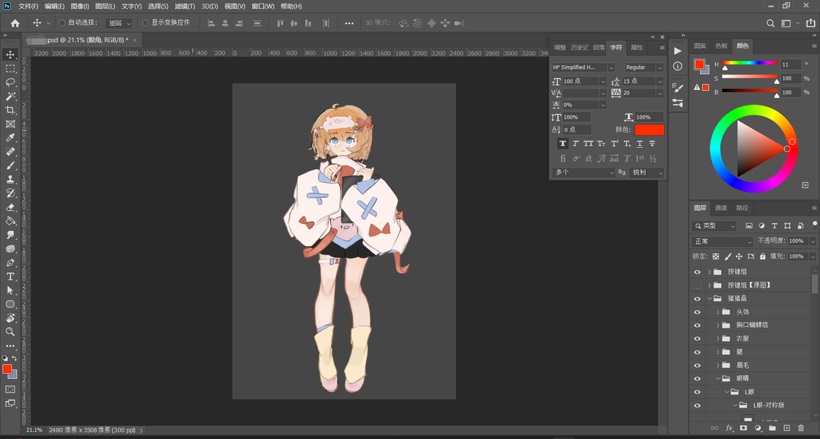Screen dimensions: 820x439
Task: Click the delete layer trash icon
Action: point(801,428)
